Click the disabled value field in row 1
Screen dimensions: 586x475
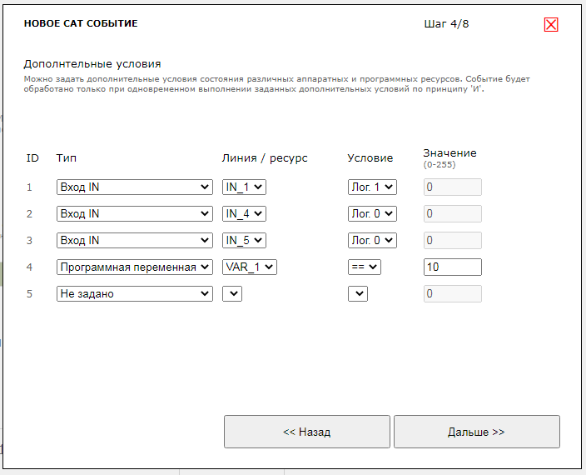[452, 187]
